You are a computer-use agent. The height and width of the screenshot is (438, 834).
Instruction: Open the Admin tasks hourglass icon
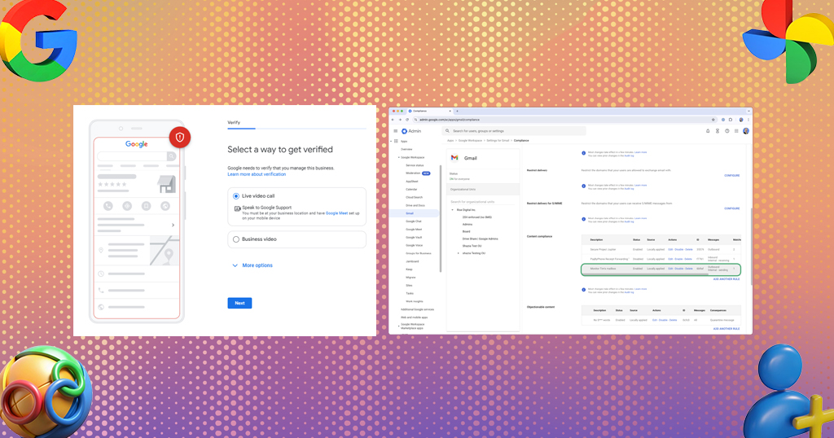(x=717, y=131)
